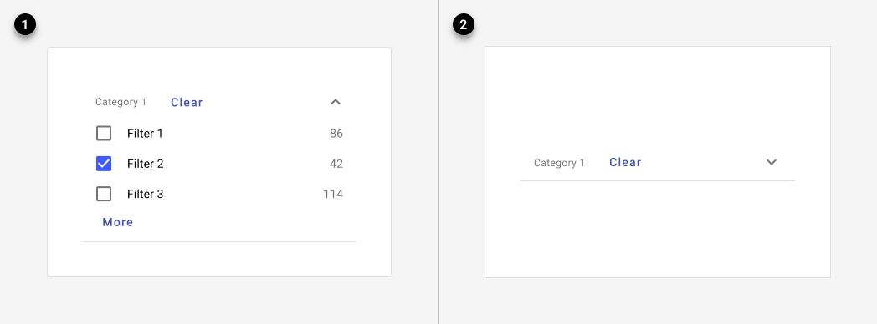
Task: Click the divider line under the More link
Action: 219,242
